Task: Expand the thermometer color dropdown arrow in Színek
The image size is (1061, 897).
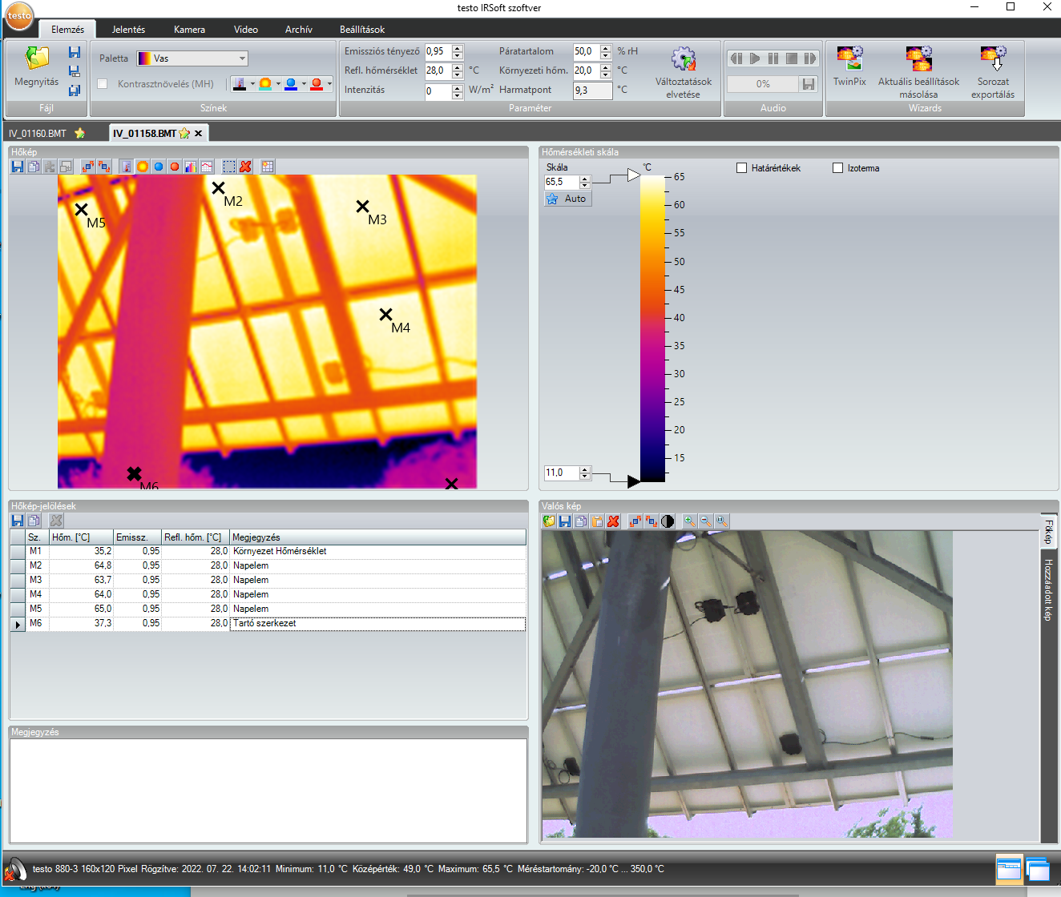Action: pos(252,83)
